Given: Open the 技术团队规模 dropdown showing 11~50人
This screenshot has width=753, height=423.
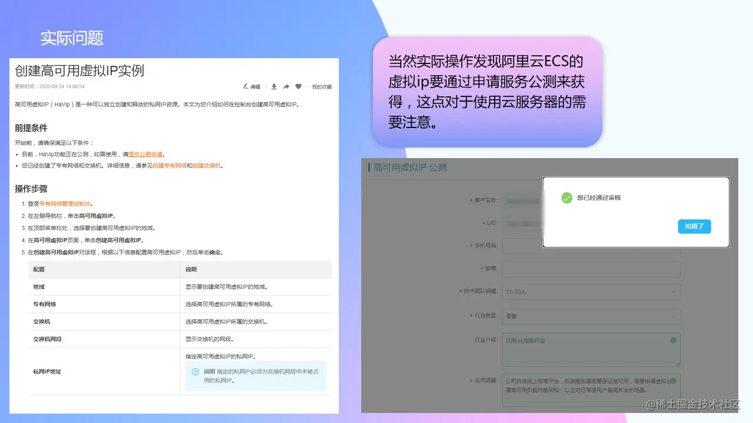Looking at the screenshot, I should [591, 291].
